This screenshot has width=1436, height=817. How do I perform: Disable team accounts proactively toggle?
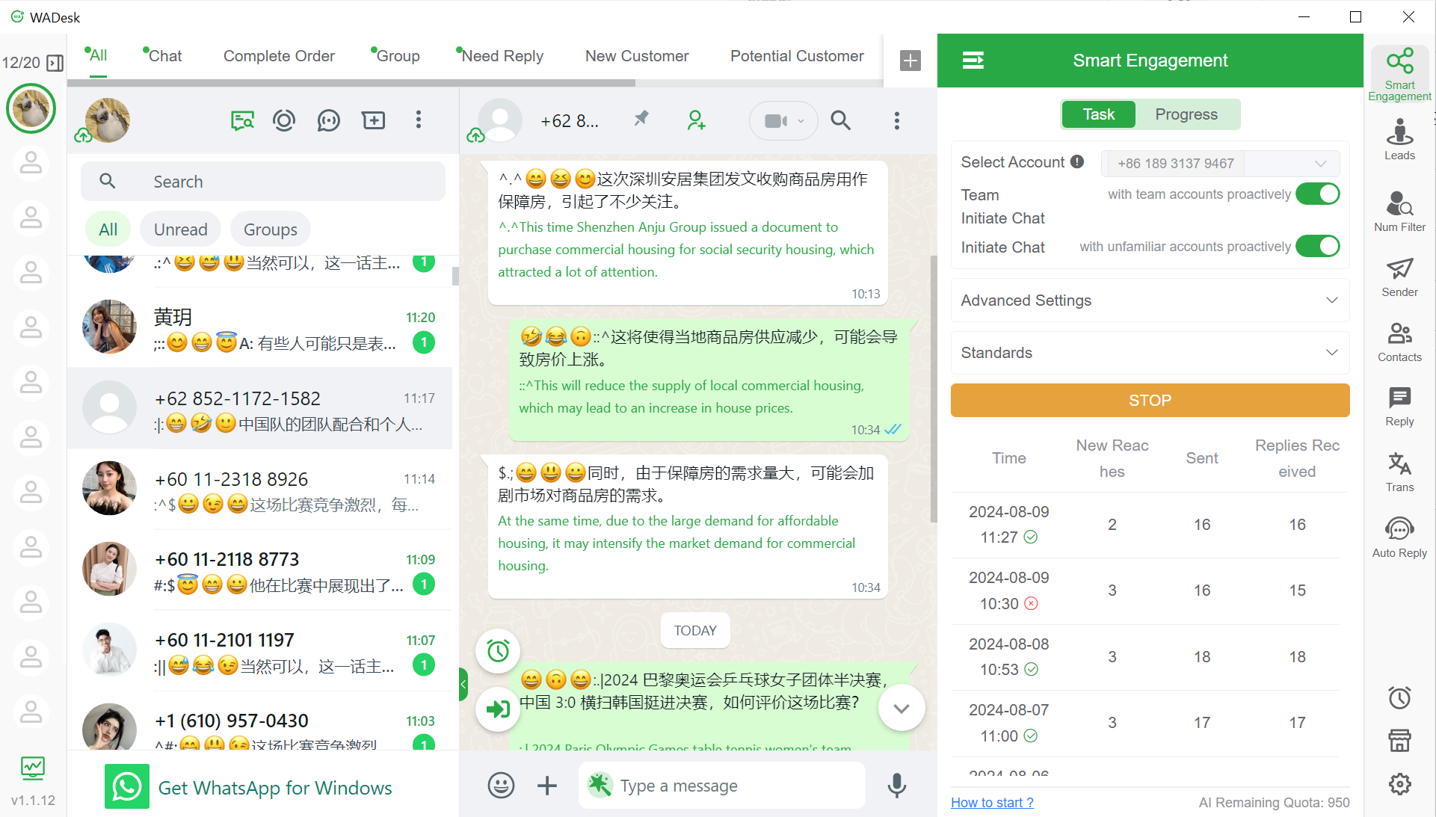tap(1318, 194)
